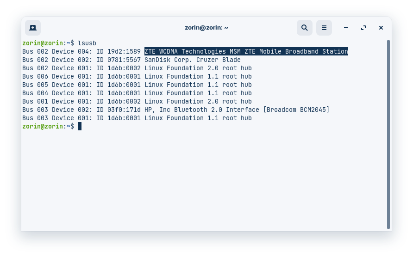
Task: Click the highlighted ZTE WCDMA Technologies text
Action: click(246, 51)
